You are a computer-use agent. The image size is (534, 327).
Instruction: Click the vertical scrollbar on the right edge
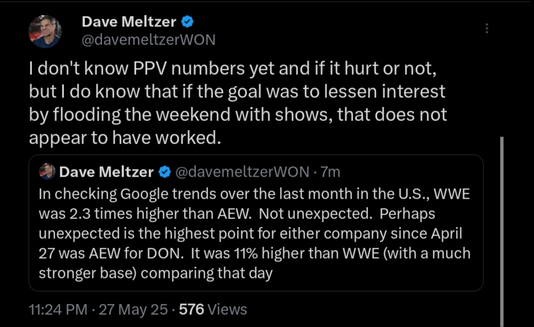501,231
